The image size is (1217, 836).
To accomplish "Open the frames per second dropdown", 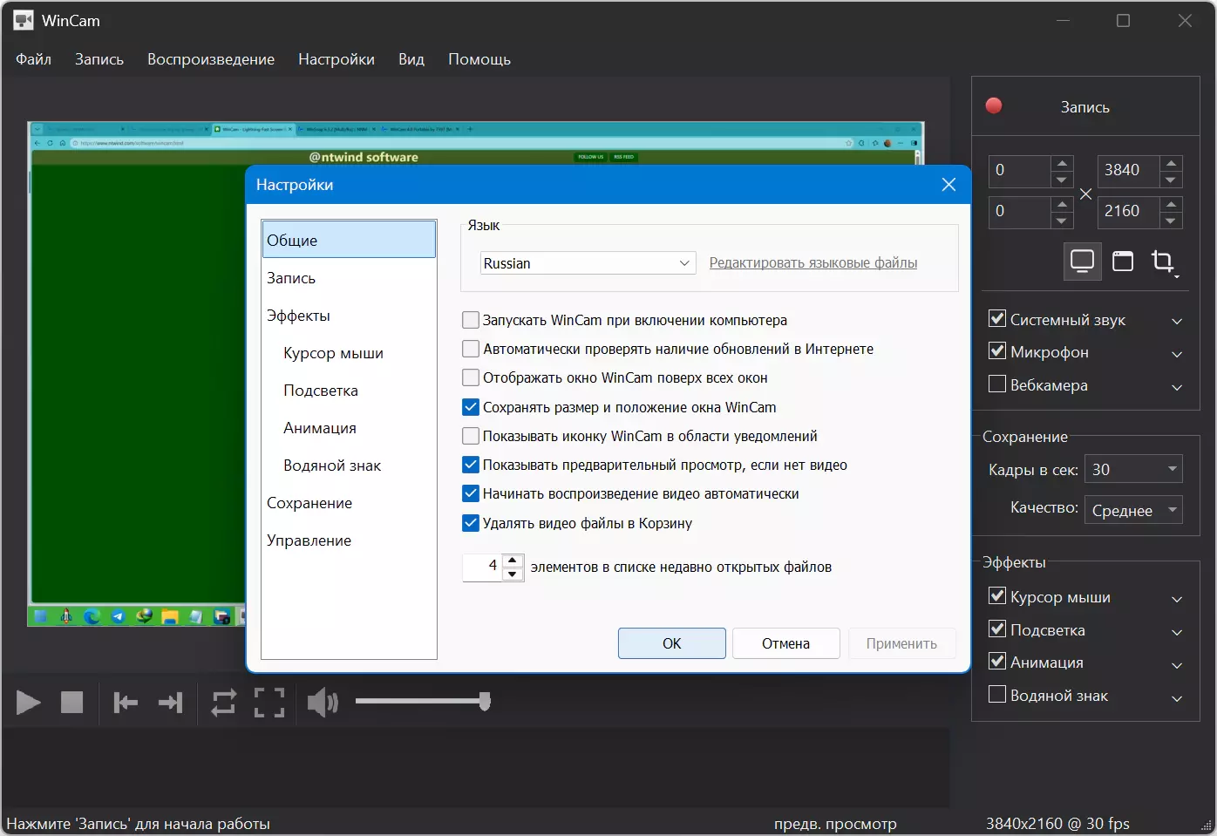I will pyautogui.click(x=1133, y=469).
